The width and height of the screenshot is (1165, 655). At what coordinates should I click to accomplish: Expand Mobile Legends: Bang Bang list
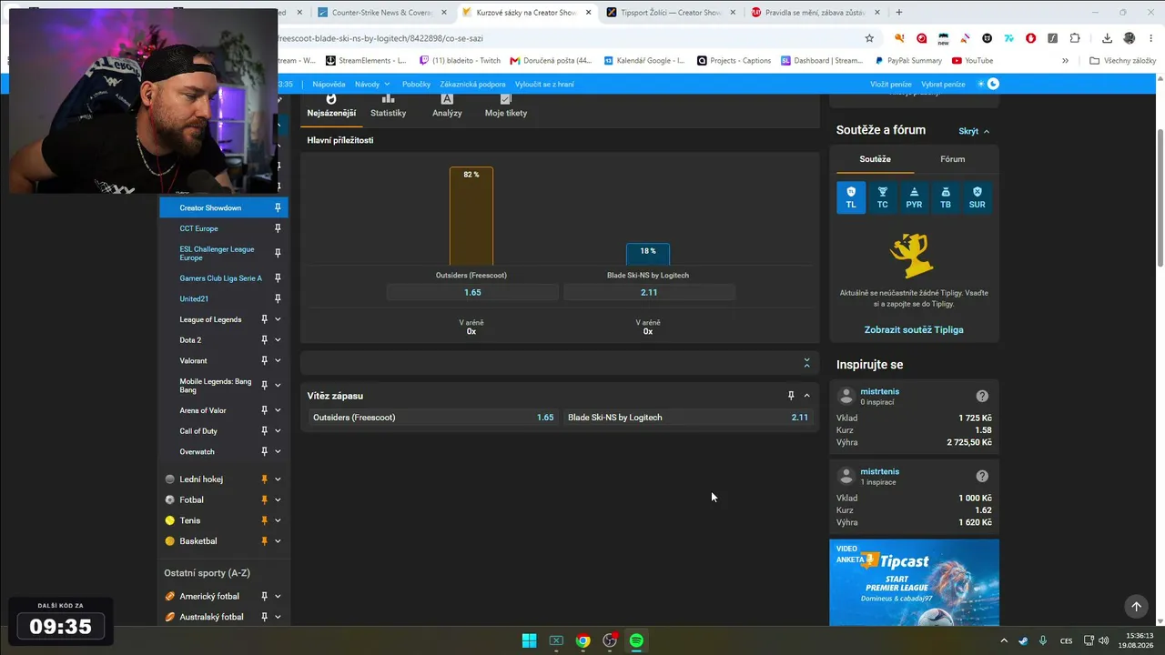(278, 386)
